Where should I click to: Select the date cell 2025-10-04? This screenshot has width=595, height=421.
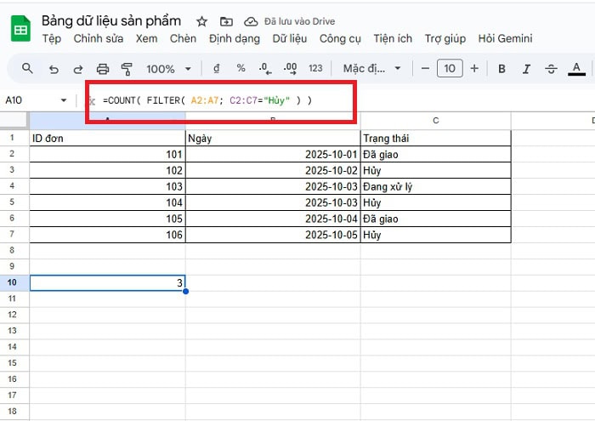[273, 219]
